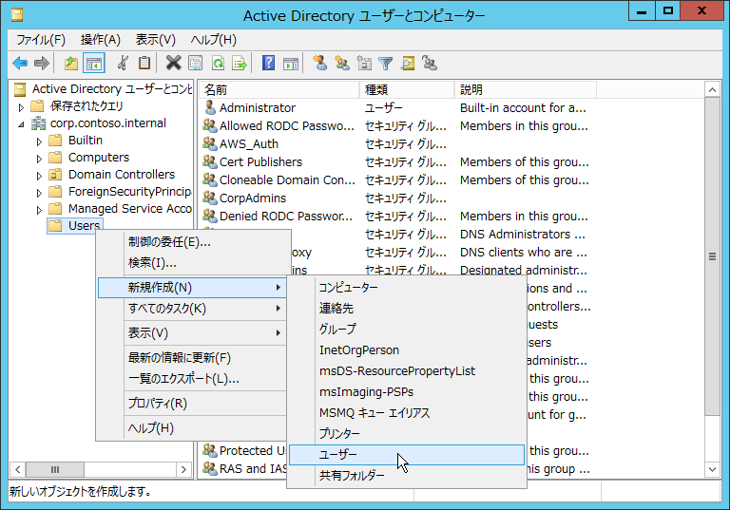
Task: Create new organizational unit toolbar icon
Action: (364, 63)
